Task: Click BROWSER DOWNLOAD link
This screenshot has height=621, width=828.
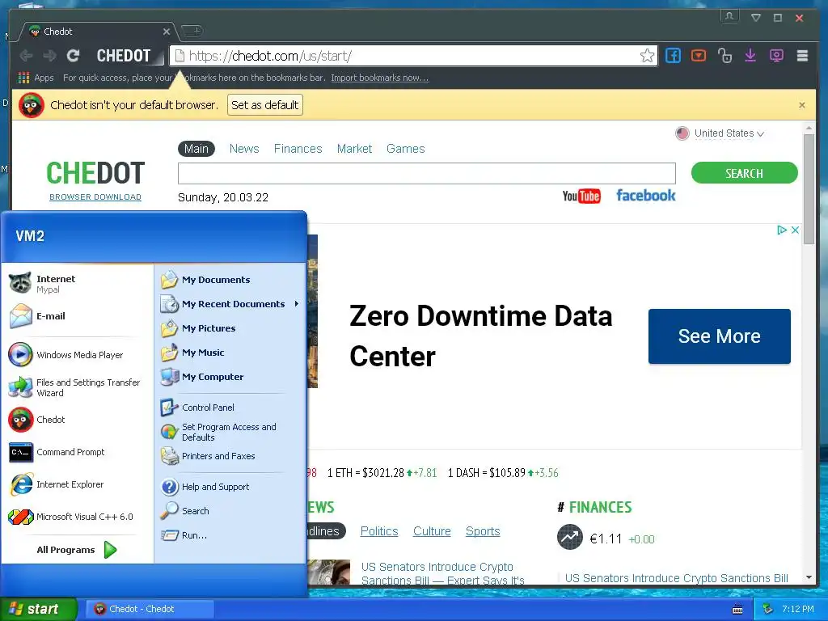Action: click(95, 197)
